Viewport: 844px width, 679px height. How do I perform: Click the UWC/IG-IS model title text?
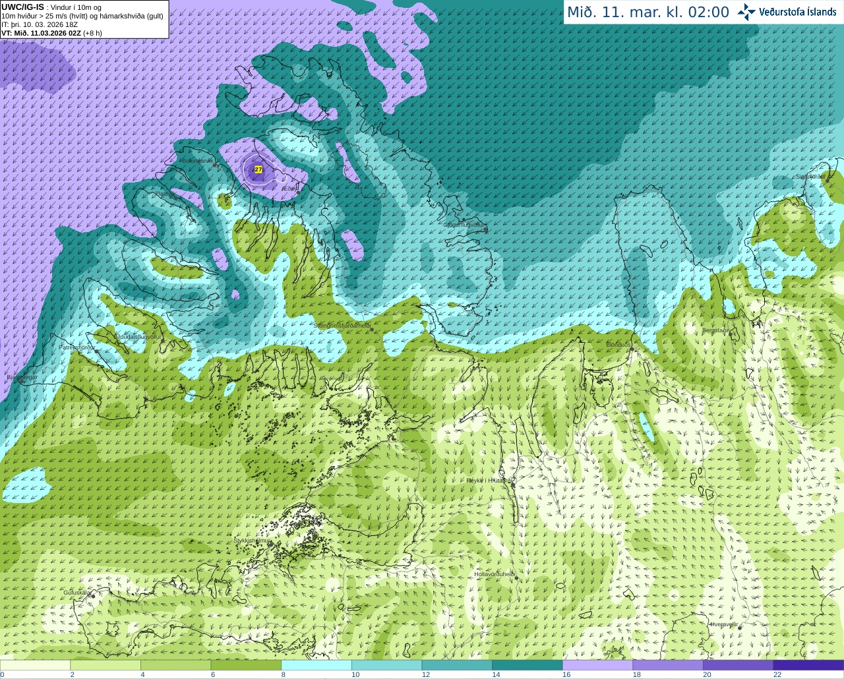(23, 7)
